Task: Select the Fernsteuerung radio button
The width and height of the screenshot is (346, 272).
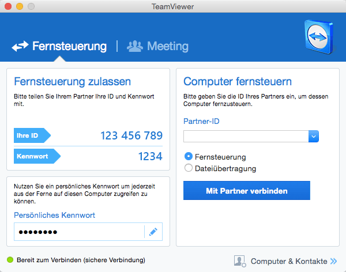Action: tap(188, 156)
